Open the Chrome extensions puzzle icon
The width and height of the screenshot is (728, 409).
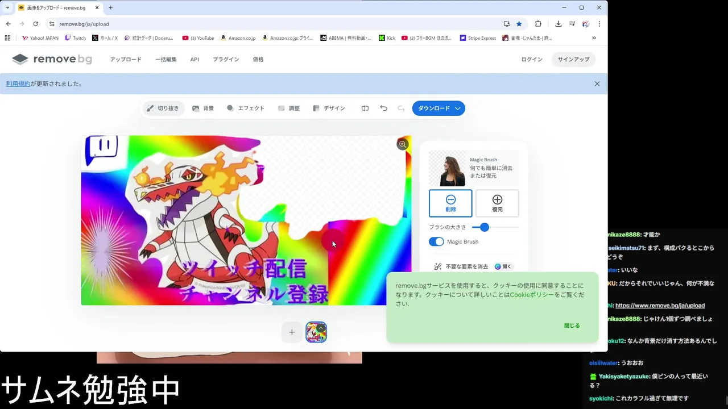click(x=538, y=24)
